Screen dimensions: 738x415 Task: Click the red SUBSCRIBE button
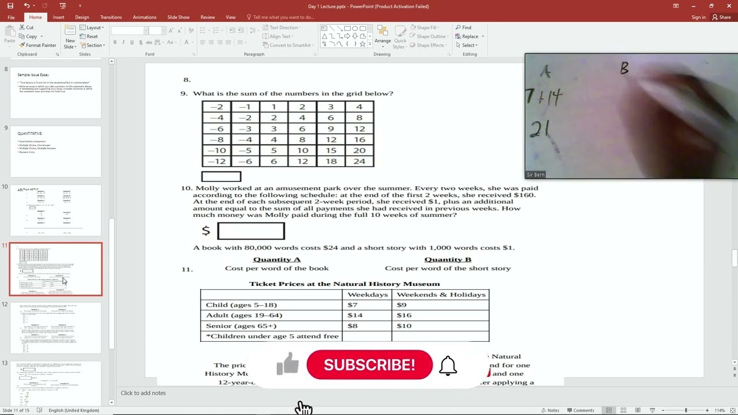point(370,365)
